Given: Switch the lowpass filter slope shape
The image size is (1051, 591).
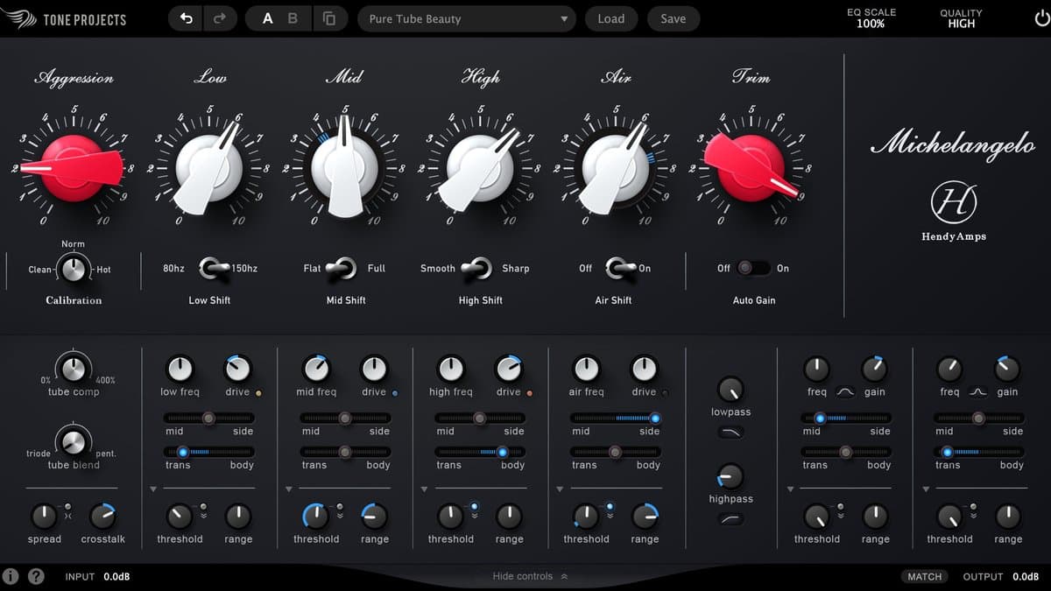Looking at the screenshot, I should point(730,433).
